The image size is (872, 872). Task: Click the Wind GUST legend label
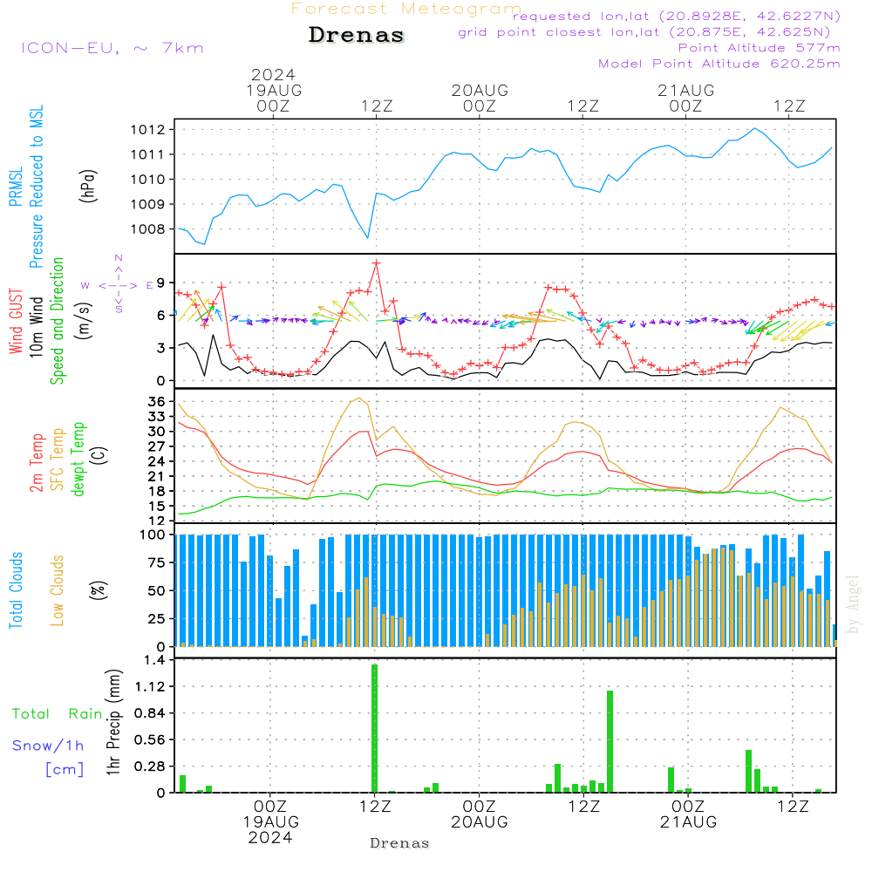[x=16, y=323]
